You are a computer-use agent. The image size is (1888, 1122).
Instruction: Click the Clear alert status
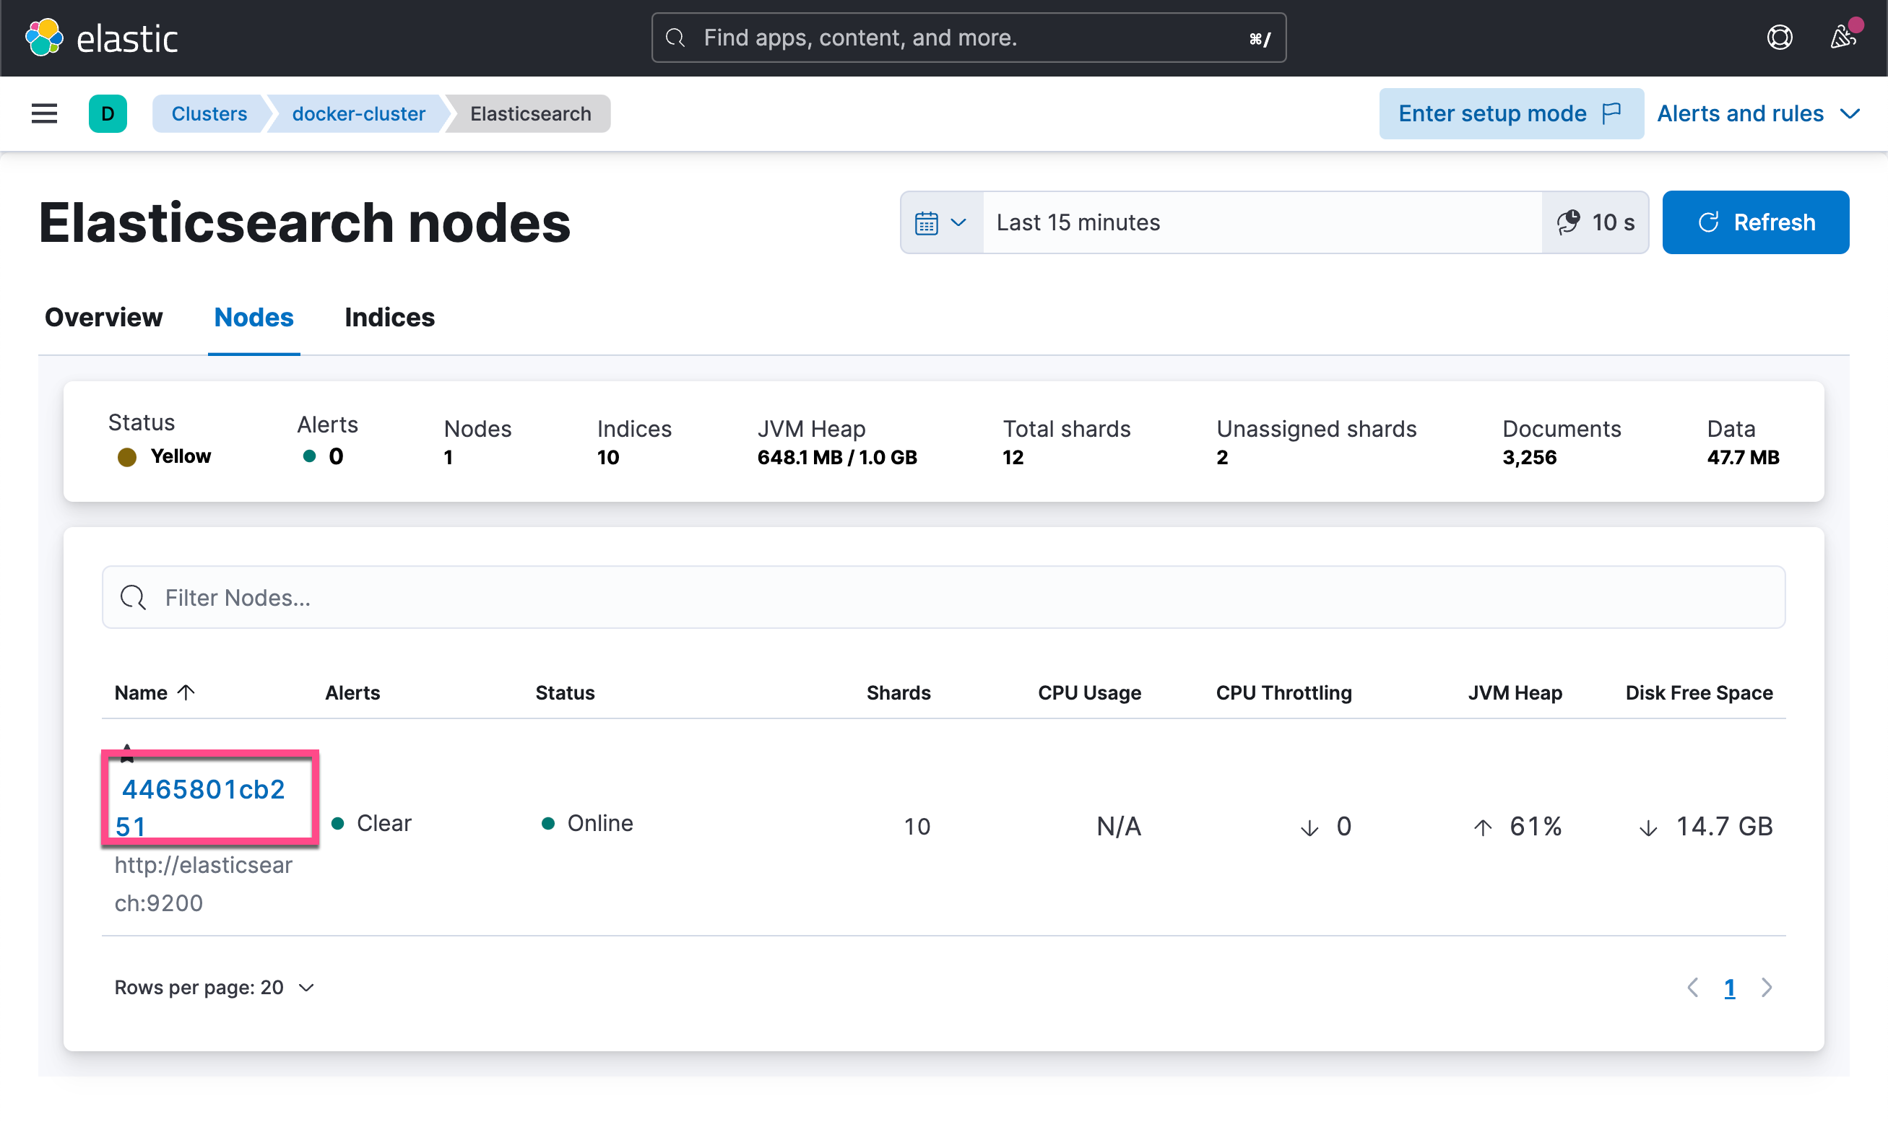coord(371,823)
